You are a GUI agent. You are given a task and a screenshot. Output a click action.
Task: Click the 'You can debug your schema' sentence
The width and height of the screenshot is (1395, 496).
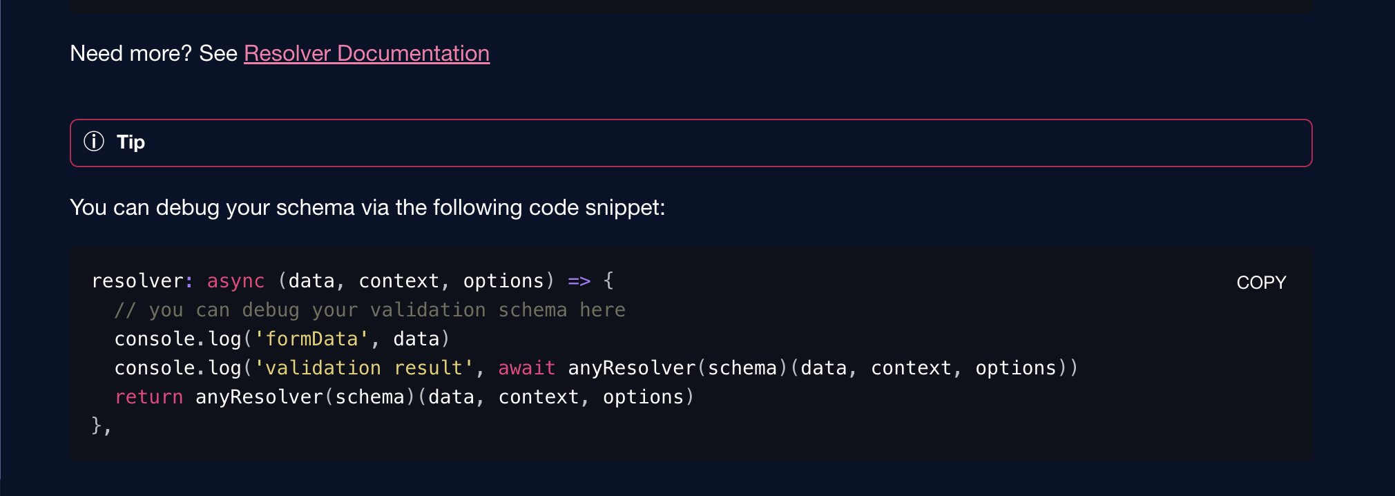367,207
